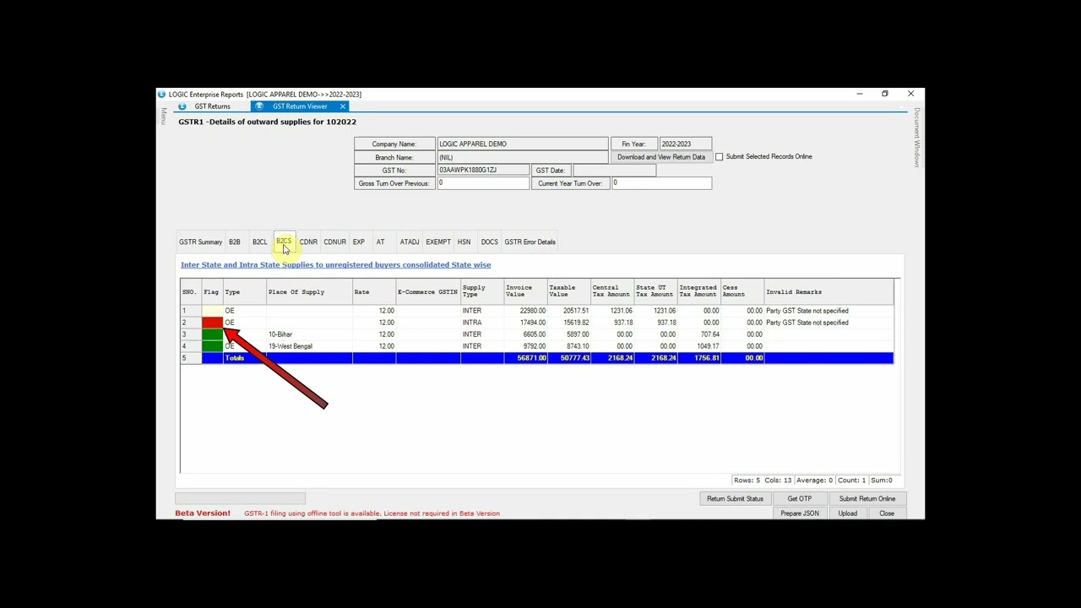The image size is (1081, 608).
Task: Click the GST Date field
Action: coord(615,171)
